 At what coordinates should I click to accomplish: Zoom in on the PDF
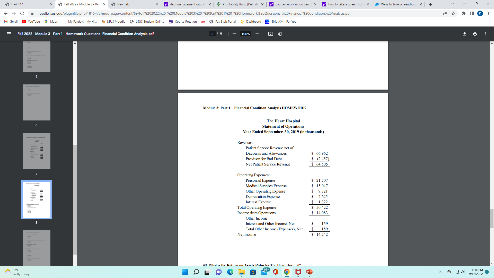click(x=257, y=34)
